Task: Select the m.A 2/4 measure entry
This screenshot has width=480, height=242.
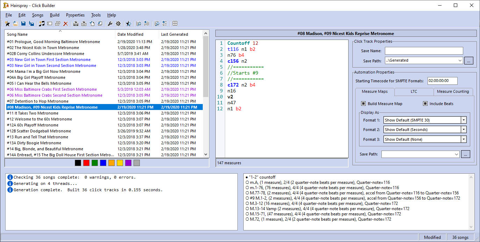Action: (317, 182)
